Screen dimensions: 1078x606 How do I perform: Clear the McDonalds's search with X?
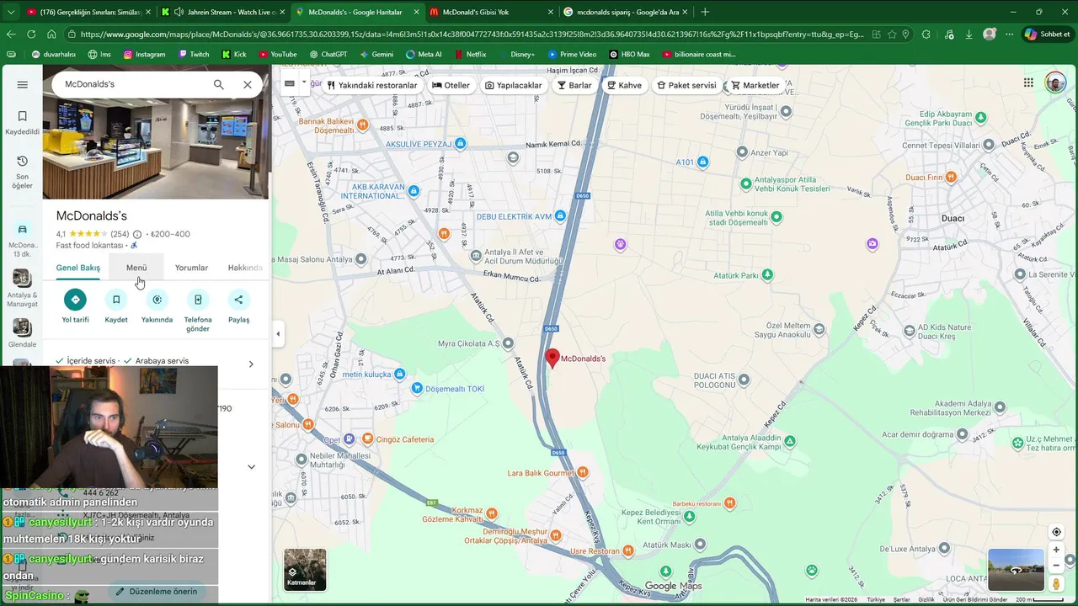[248, 84]
